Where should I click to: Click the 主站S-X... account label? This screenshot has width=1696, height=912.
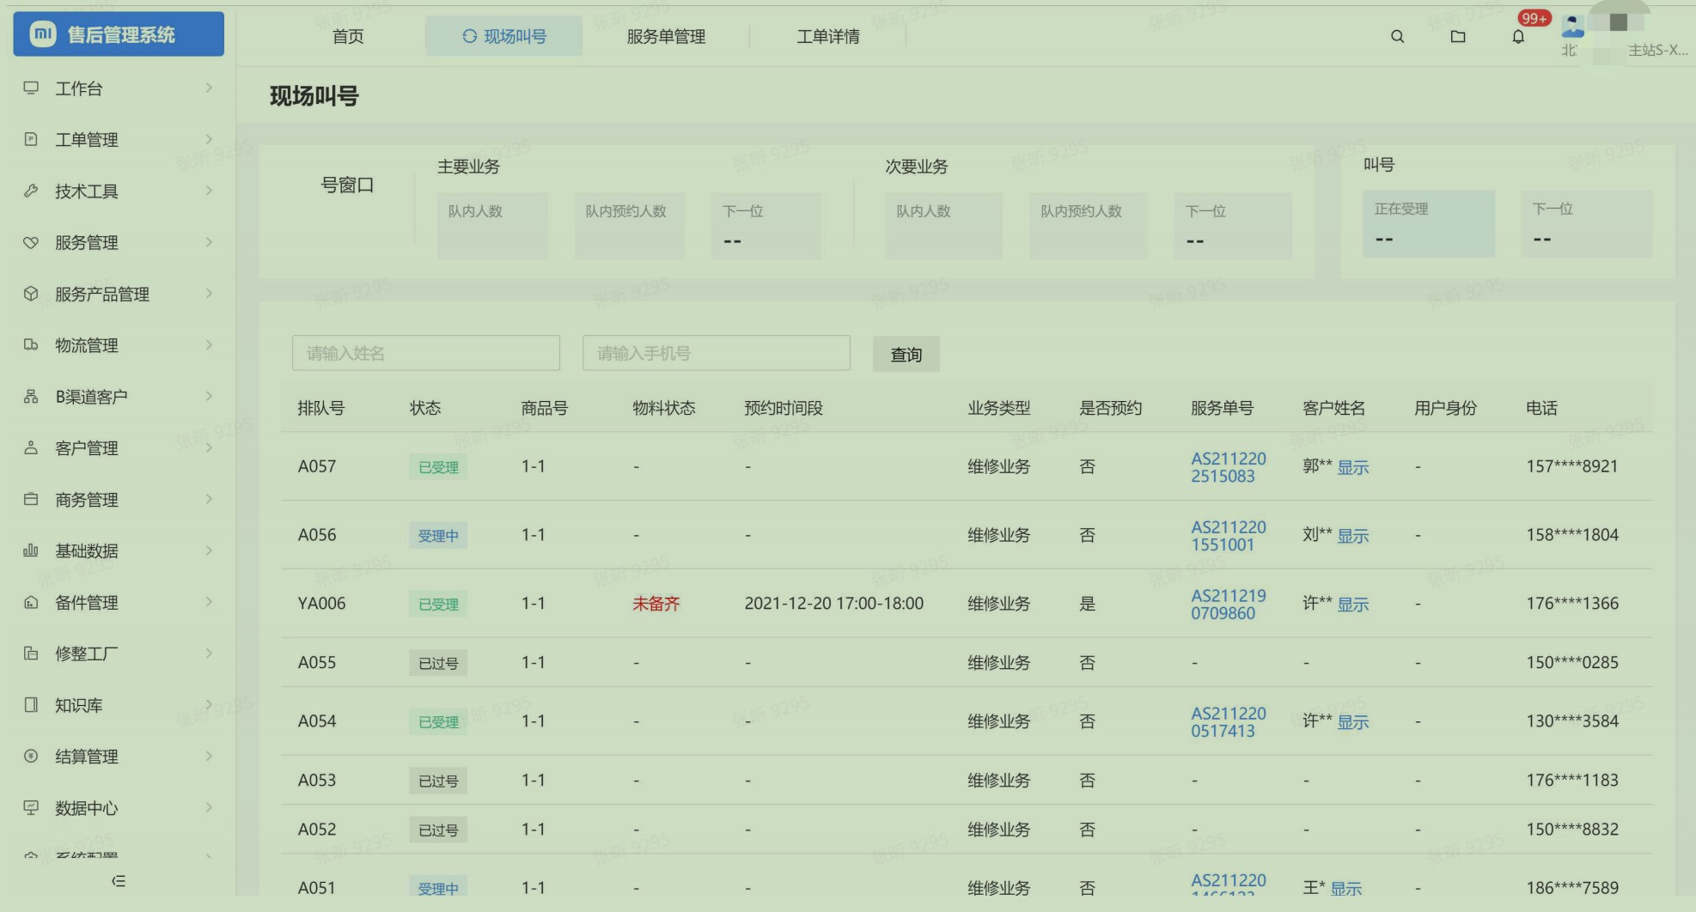(1658, 50)
